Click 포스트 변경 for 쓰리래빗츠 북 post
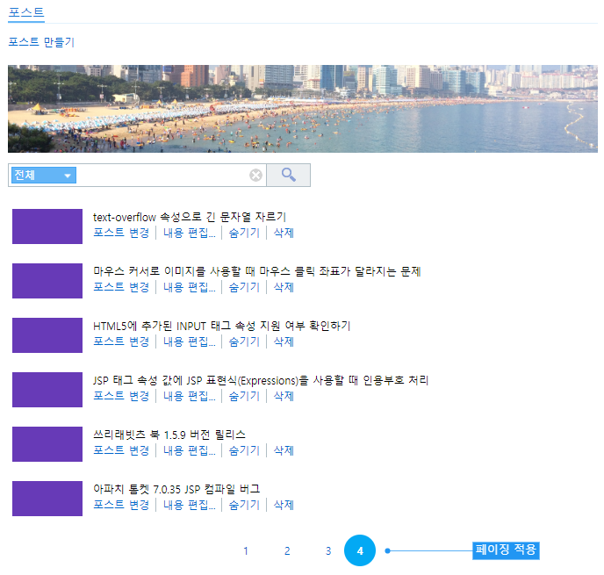 (x=121, y=450)
